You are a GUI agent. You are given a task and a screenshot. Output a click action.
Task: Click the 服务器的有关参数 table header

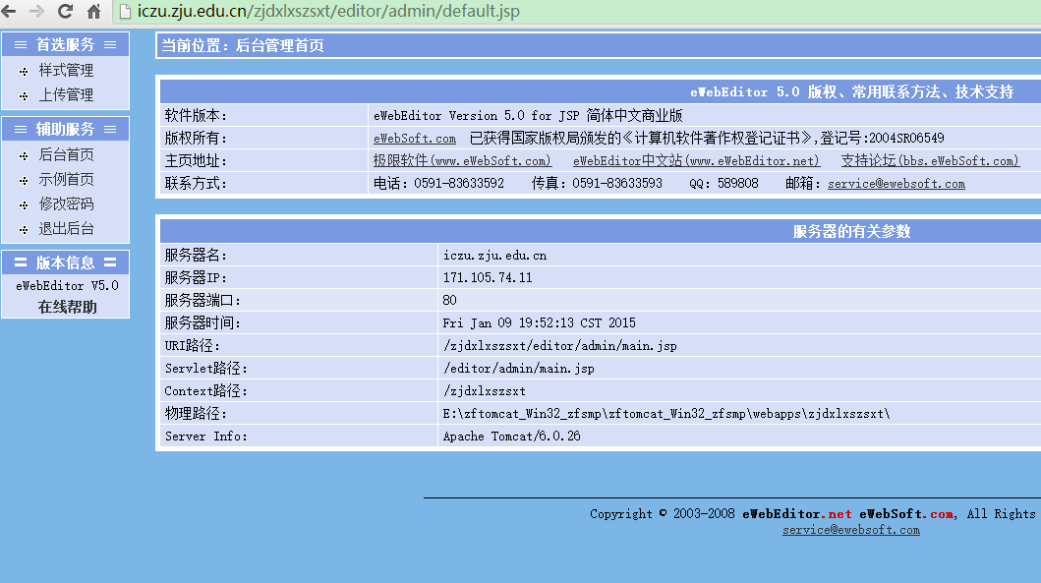coord(851,231)
